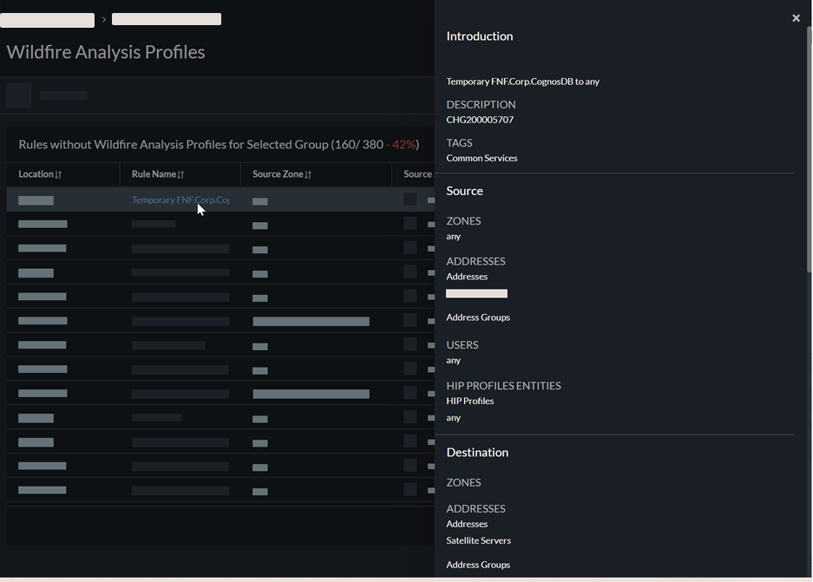Click the second breadcrumb item
The image size is (813, 582).
click(x=165, y=19)
